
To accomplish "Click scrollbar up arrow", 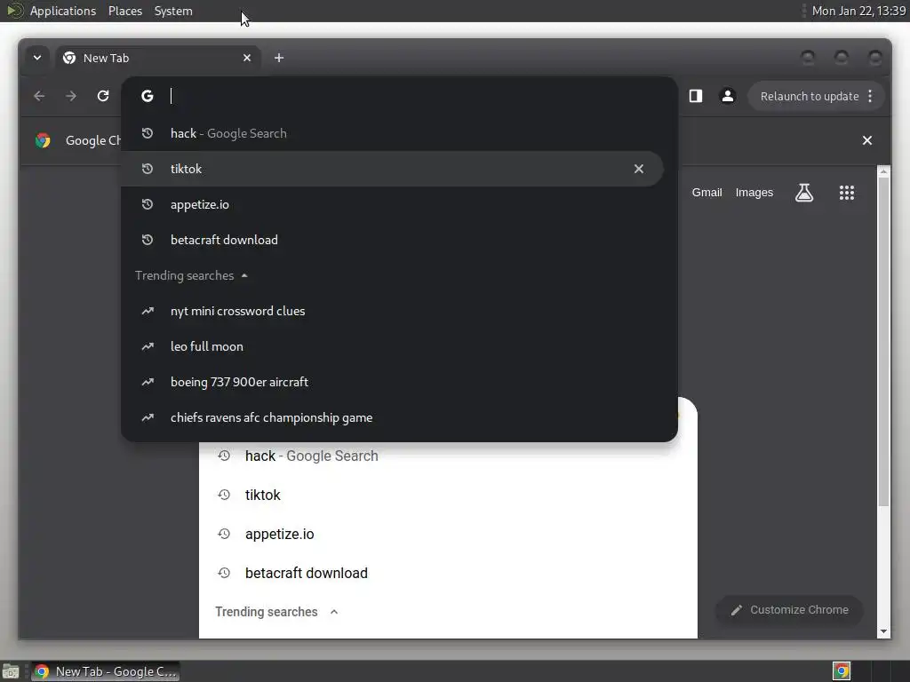I will (883, 171).
